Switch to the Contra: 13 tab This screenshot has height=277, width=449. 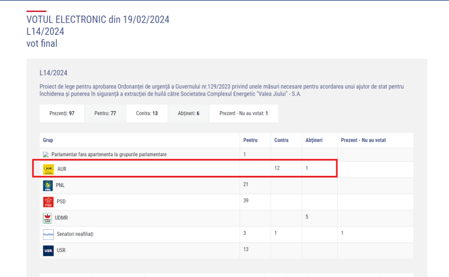coord(146,113)
